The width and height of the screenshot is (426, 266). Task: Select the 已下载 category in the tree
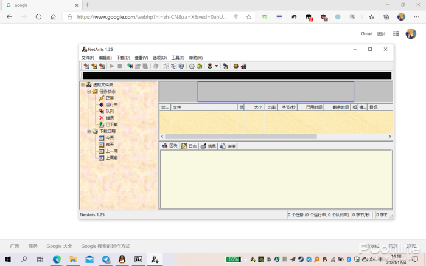pyautogui.click(x=111, y=124)
